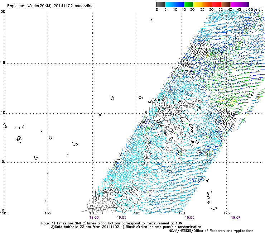Click the latitude '15' label on left axis

click(3, 63)
